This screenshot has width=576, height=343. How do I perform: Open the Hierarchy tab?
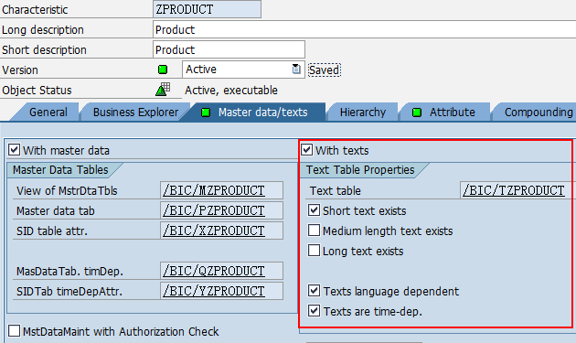click(x=363, y=113)
